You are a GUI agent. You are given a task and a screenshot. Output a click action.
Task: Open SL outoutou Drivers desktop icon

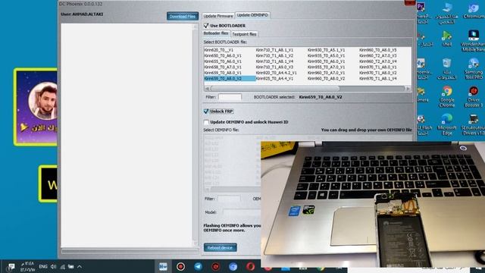coord(473,124)
